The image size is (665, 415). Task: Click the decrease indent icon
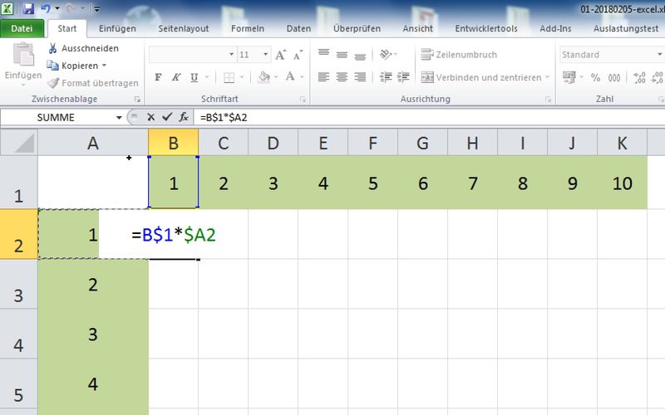click(x=386, y=77)
